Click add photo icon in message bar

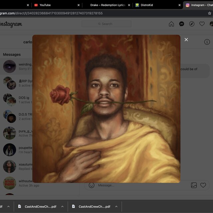pos(194,185)
